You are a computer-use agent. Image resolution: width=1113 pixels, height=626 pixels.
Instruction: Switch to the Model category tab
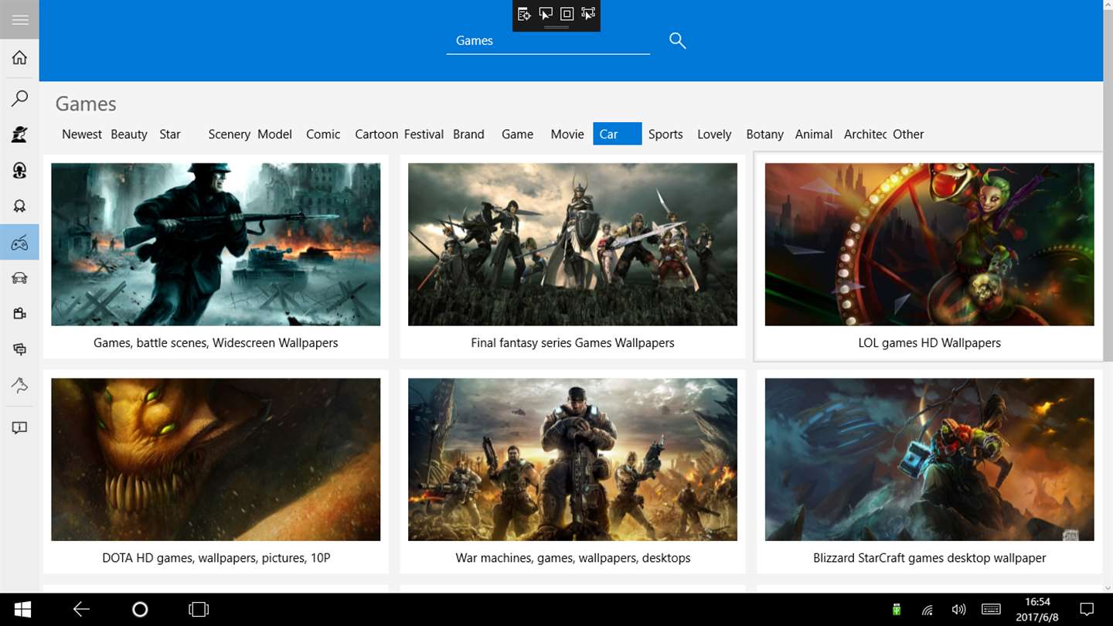(x=274, y=134)
